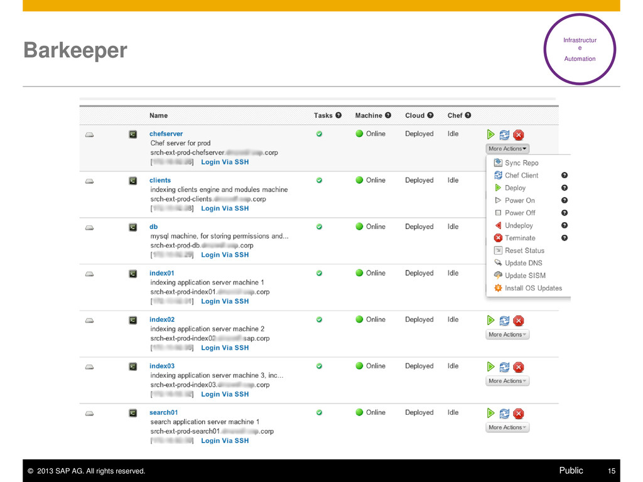Click the red terminate icon for index03
The image size is (643, 482).
coord(518,367)
